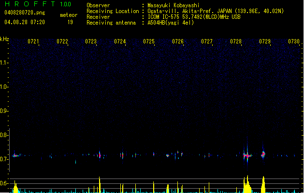Click the HROFFT 1.0.0 title text
Image resolution: width=304 pixels, height=193 pixels.
(38, 4)
